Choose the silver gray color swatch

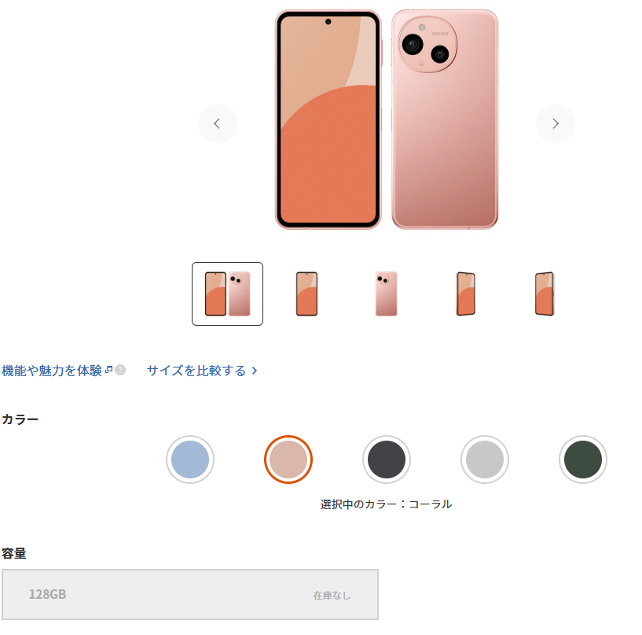485,459
